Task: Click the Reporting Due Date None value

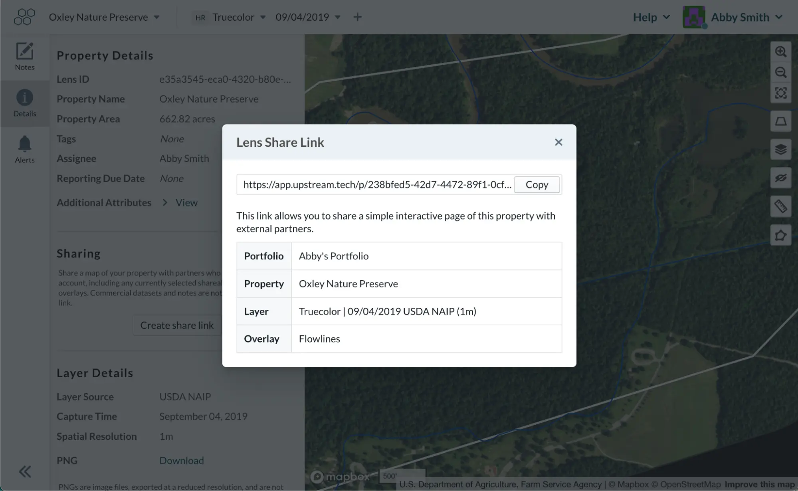Action: pos(172,178)
